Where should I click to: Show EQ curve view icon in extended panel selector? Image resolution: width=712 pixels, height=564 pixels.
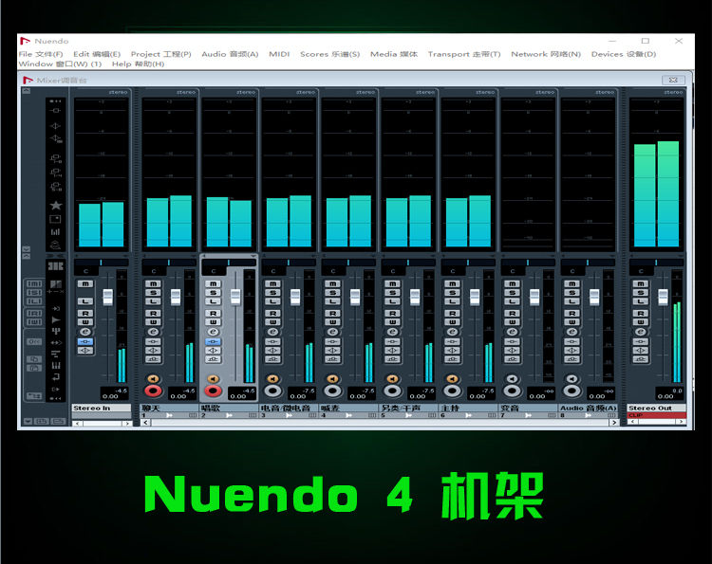pos(56,138)
